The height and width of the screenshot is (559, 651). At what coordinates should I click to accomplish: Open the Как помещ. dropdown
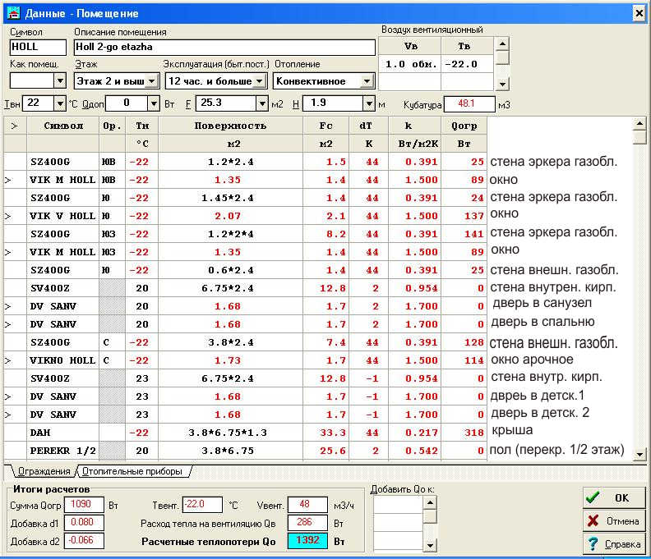[x=60, y=80]
